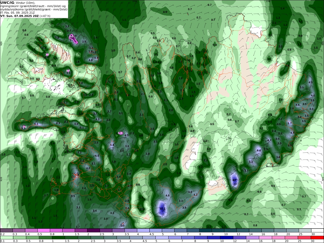Click the 4.3 value on the western peninsula
This screenshot has height=243, width=324.
pyautogui.click(x=58, y=123)
